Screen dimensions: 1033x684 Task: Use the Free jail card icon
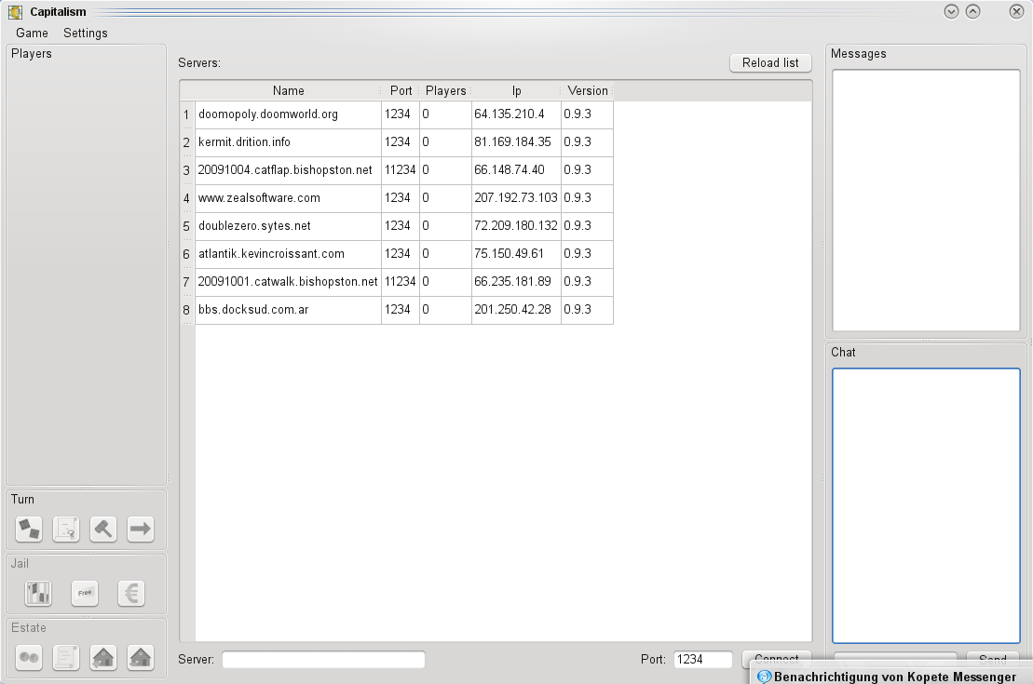pyautogui.click(x=85, y=593)
